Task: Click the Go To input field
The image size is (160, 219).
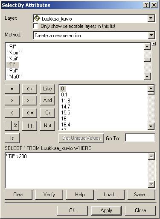Action: pos(140,138)
